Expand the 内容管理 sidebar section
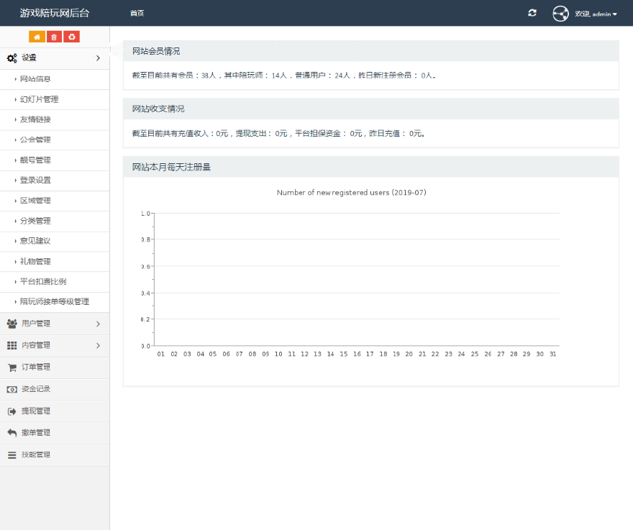This screenshot has height=530, width=633. (x=55, y=345)
